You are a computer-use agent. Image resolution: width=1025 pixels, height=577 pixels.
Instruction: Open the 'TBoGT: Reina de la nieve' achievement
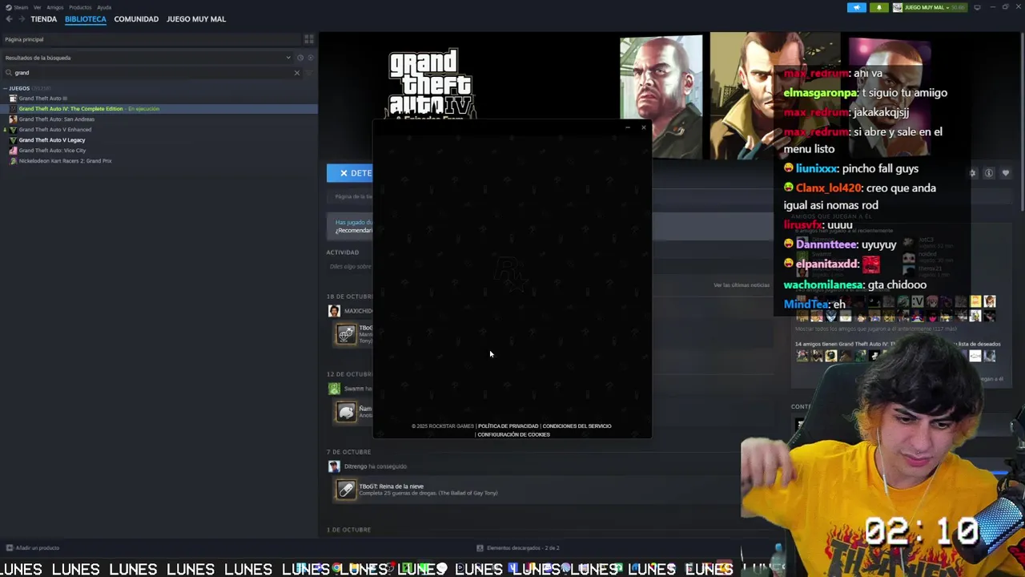click(x=392, y=486)
